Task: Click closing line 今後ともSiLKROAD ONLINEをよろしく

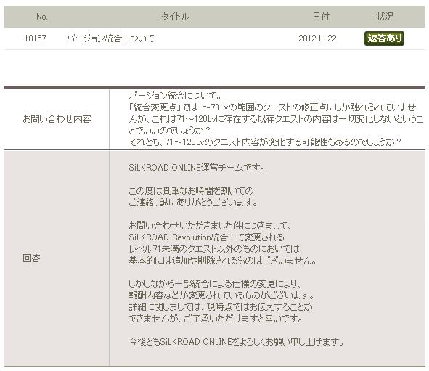Action: pos(237,342)
